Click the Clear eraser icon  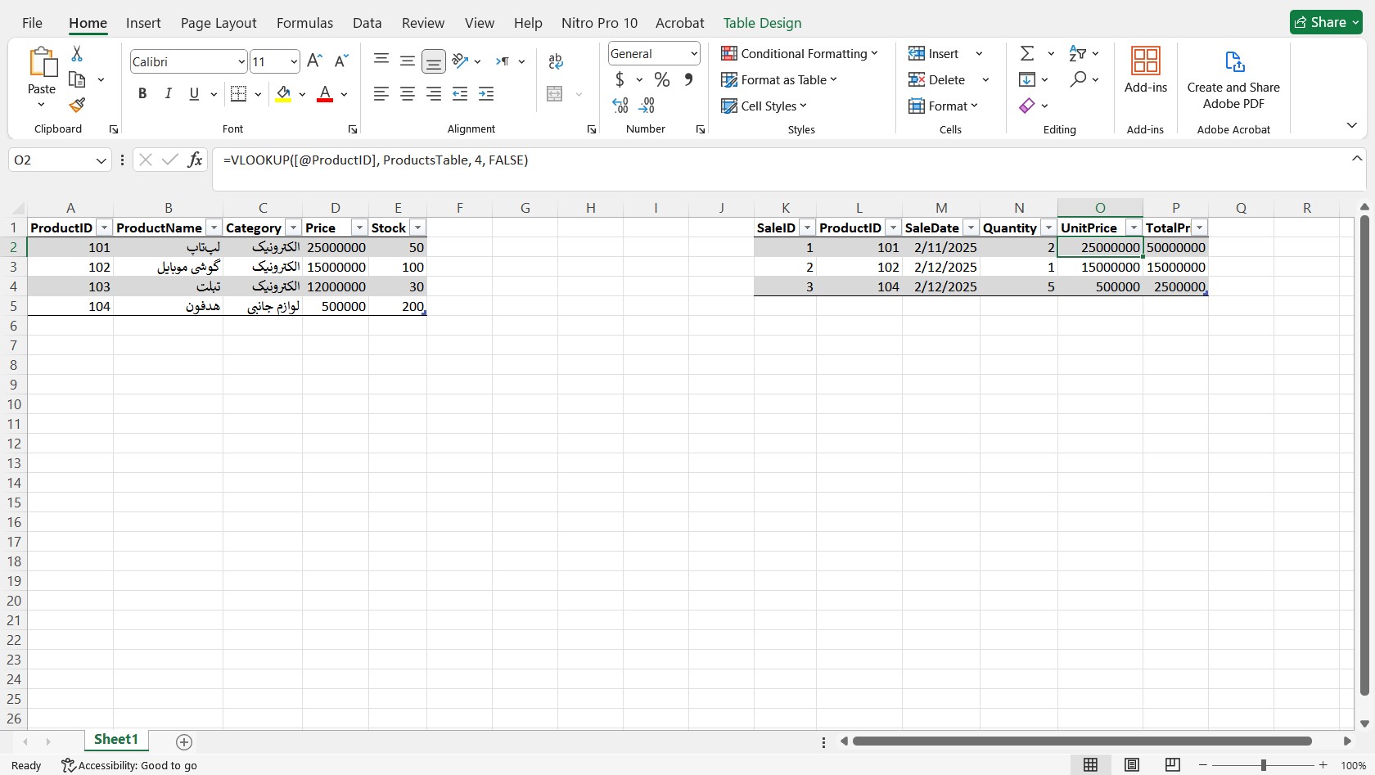tap(1027, 106)
